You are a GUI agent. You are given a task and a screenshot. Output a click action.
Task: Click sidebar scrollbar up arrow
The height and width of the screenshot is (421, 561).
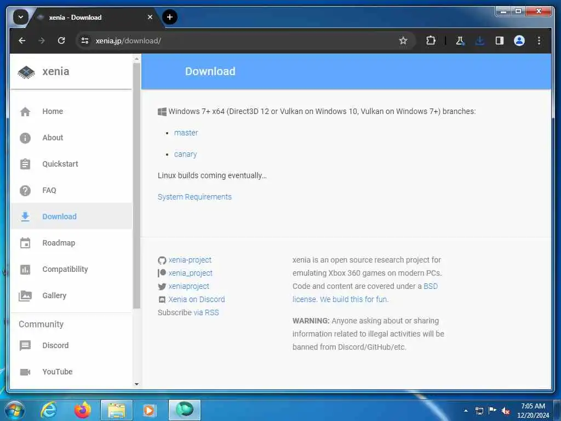click(136, 58)
